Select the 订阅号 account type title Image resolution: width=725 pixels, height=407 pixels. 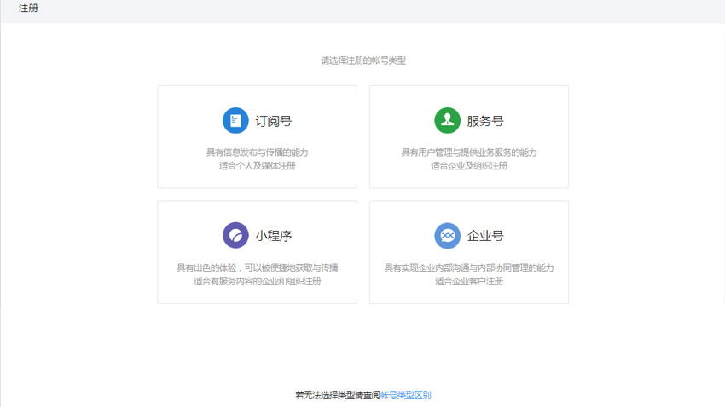(274, 122)
